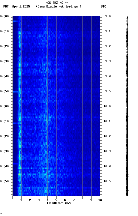Click the 02:30 PDT time label
This screenshot has height=216, width=138.
click(4, 61)
